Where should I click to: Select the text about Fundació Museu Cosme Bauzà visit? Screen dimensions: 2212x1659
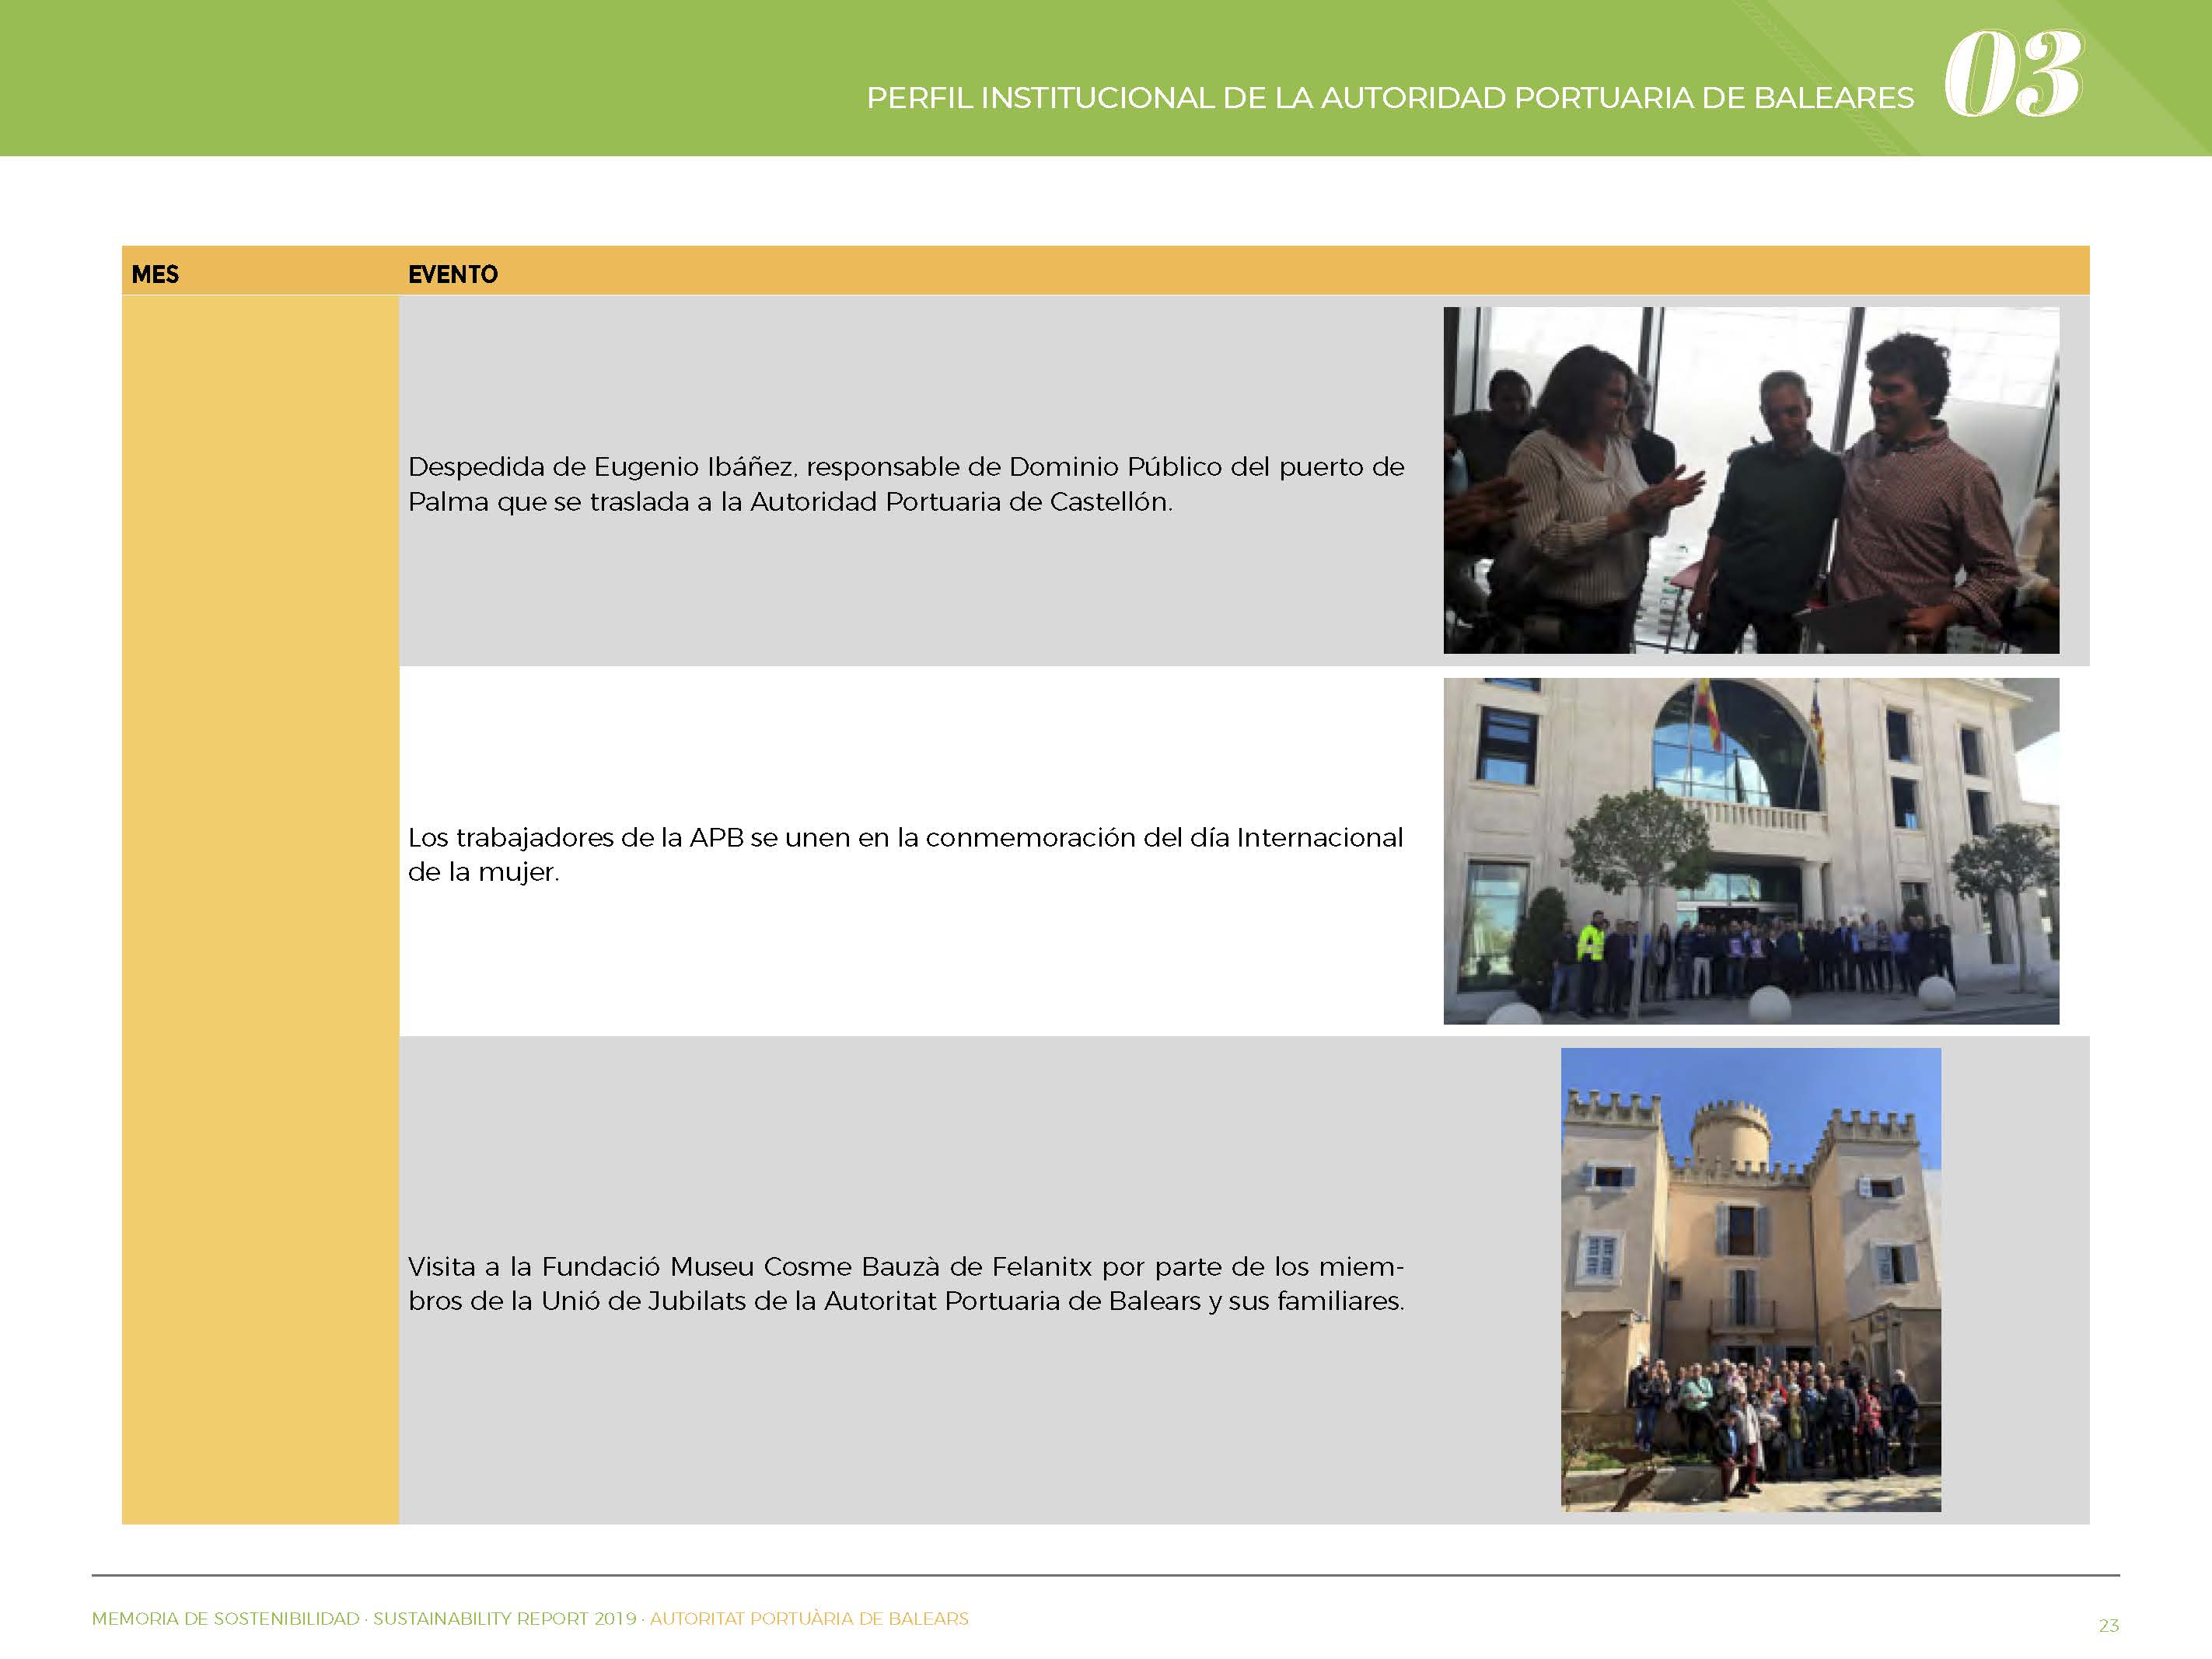pos(906,1283)
